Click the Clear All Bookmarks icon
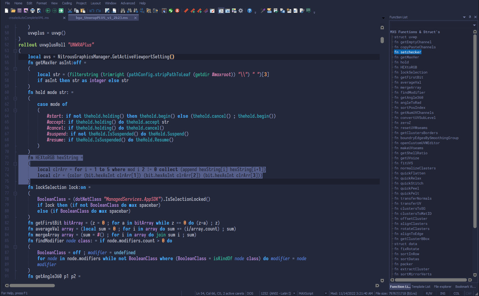Viewport: 479px width, 296px height. pos(206,10)
